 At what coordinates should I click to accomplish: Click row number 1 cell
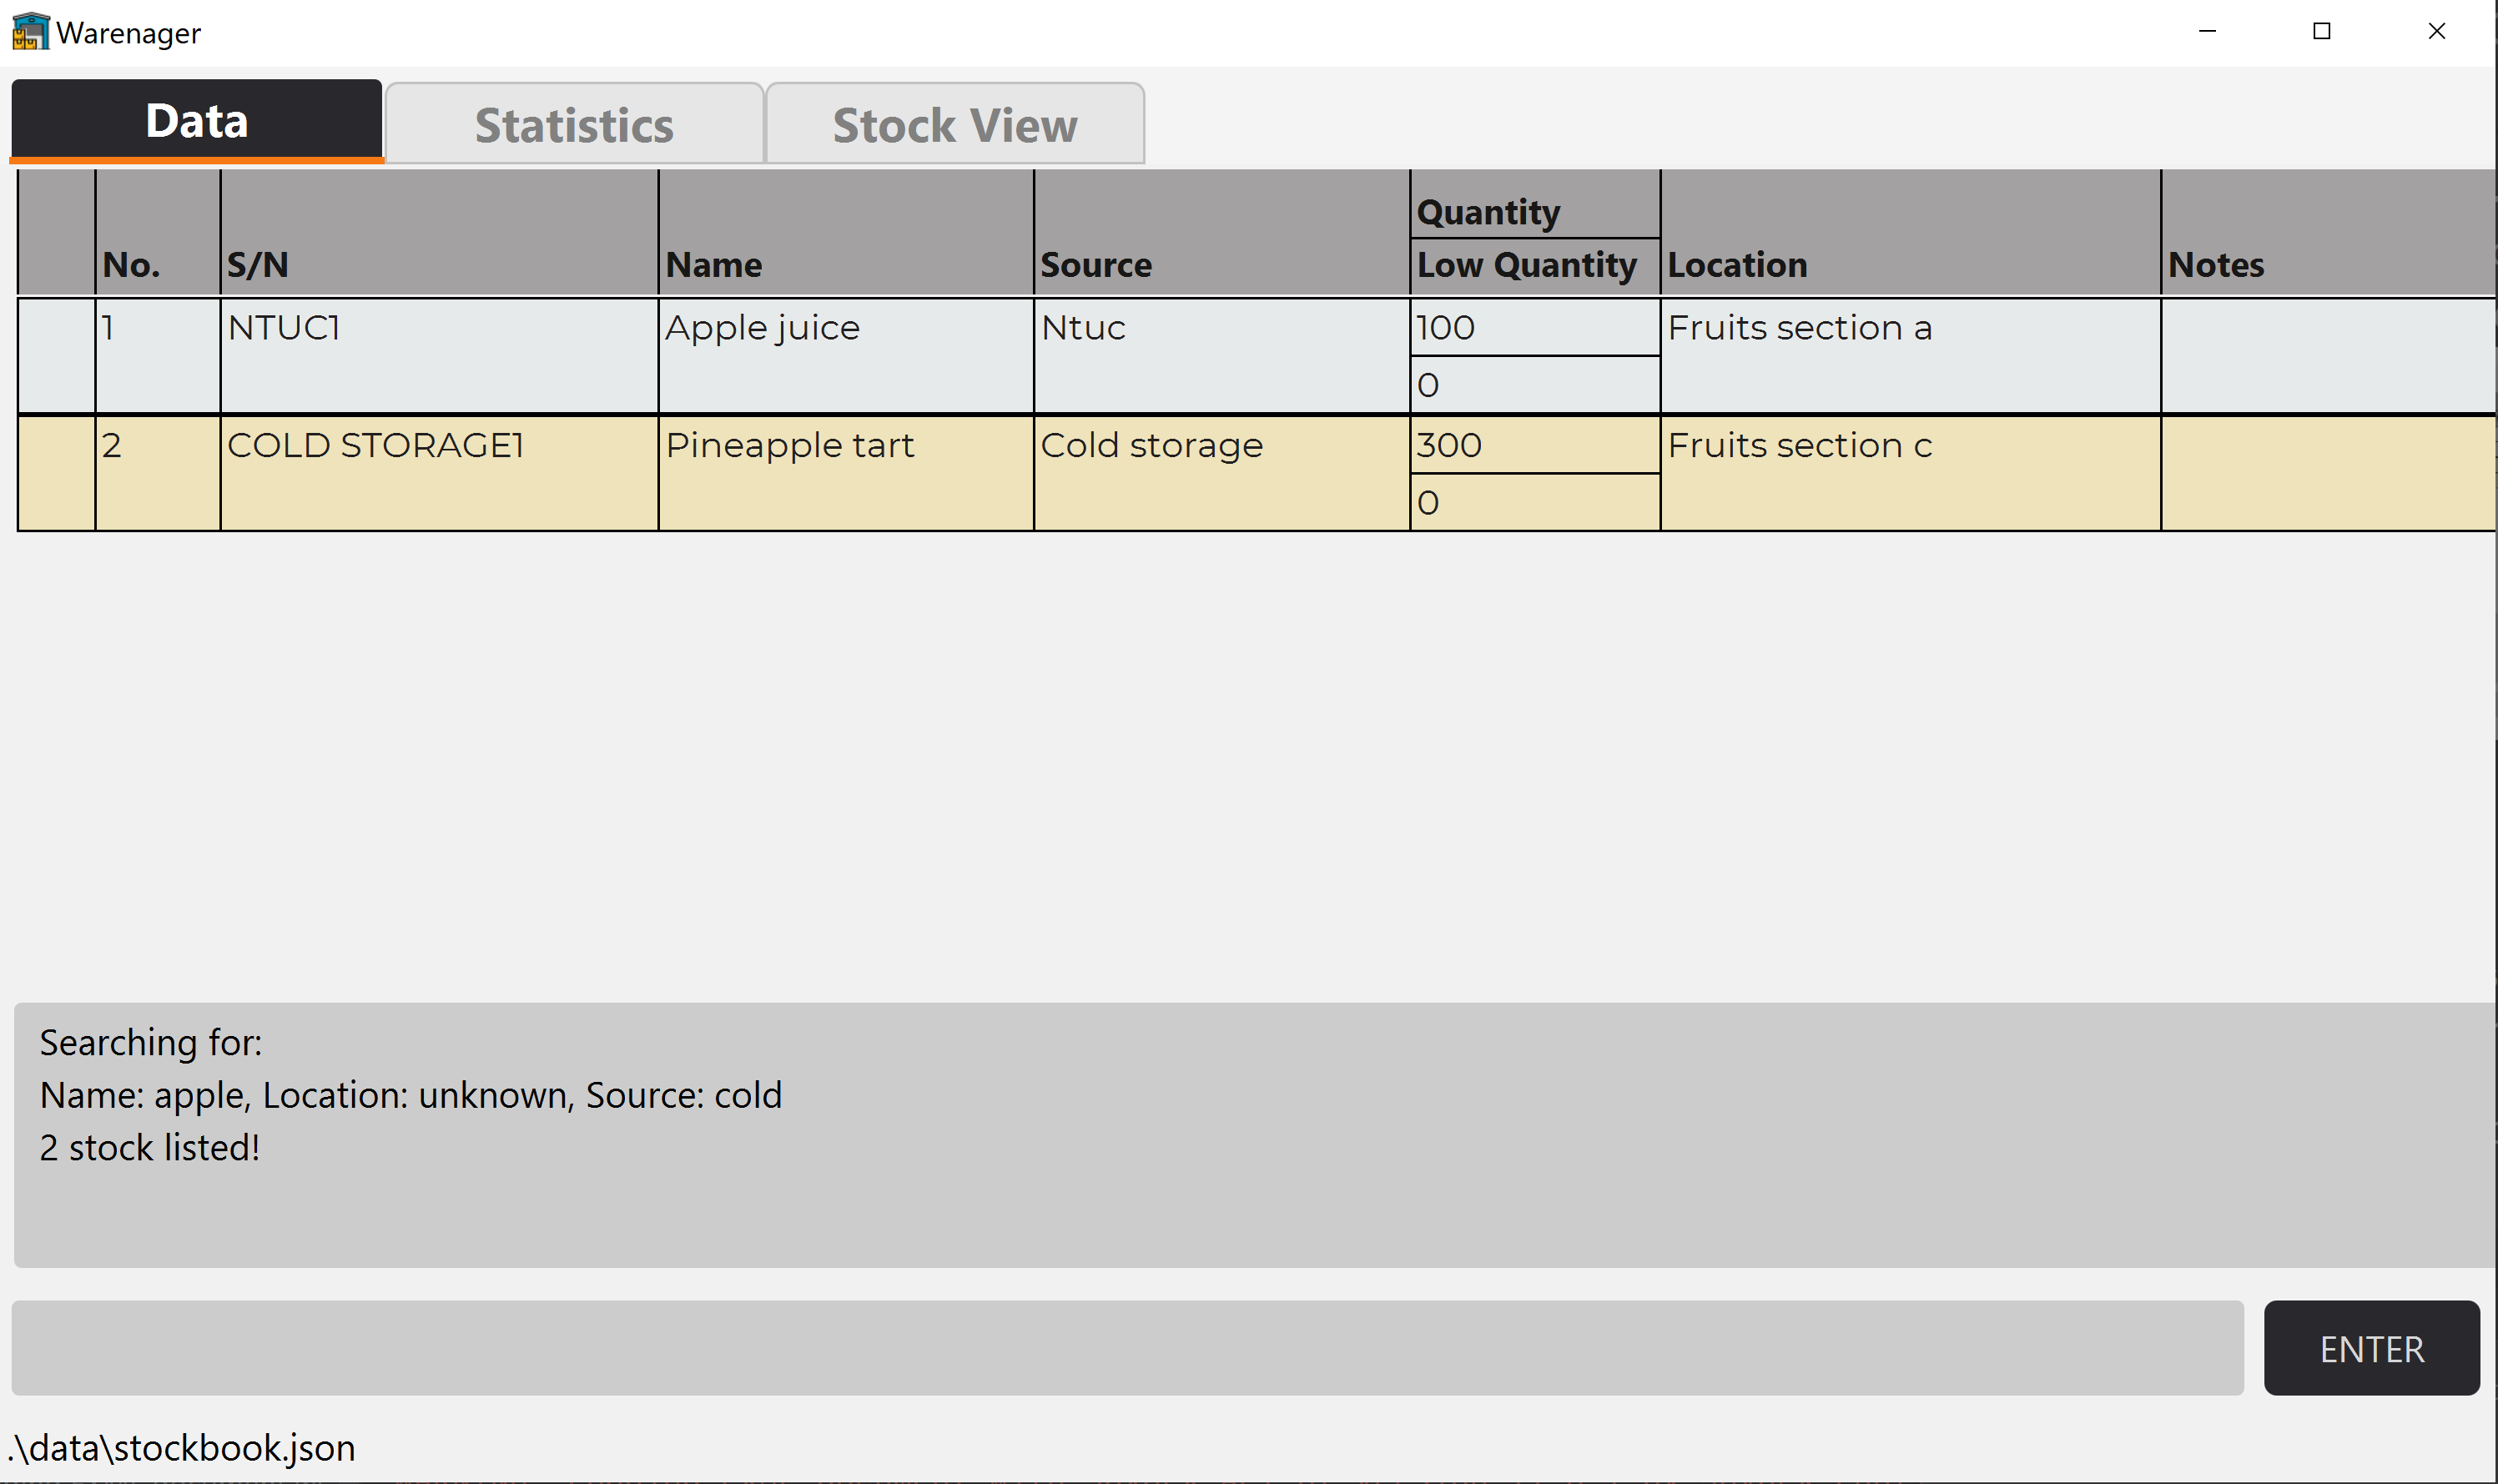click(158, 356)
